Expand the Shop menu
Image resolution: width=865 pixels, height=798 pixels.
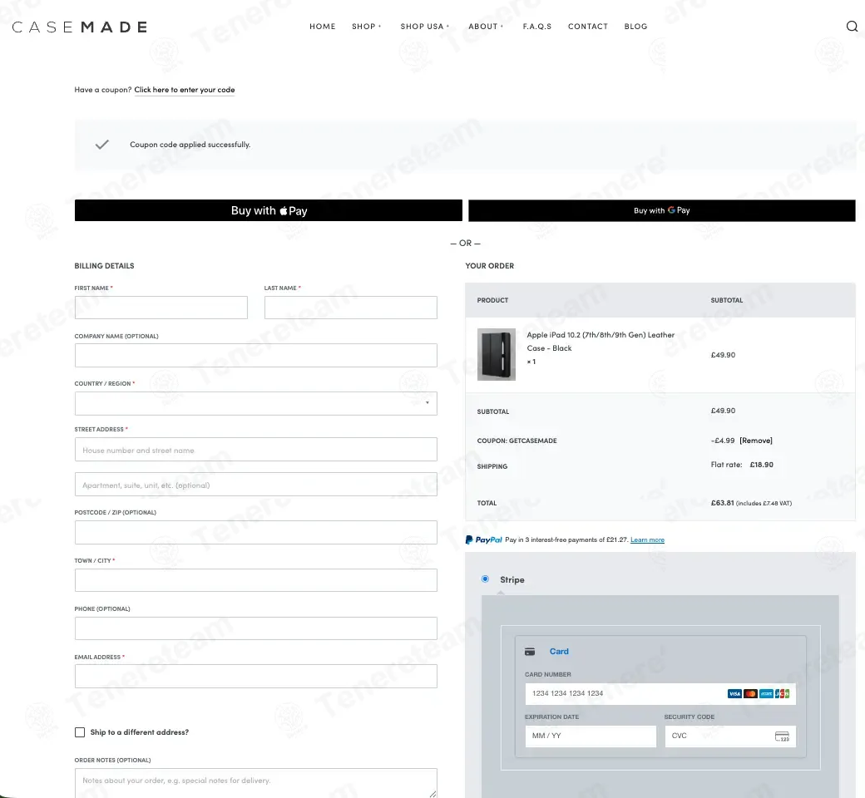(x=366, y=27)
